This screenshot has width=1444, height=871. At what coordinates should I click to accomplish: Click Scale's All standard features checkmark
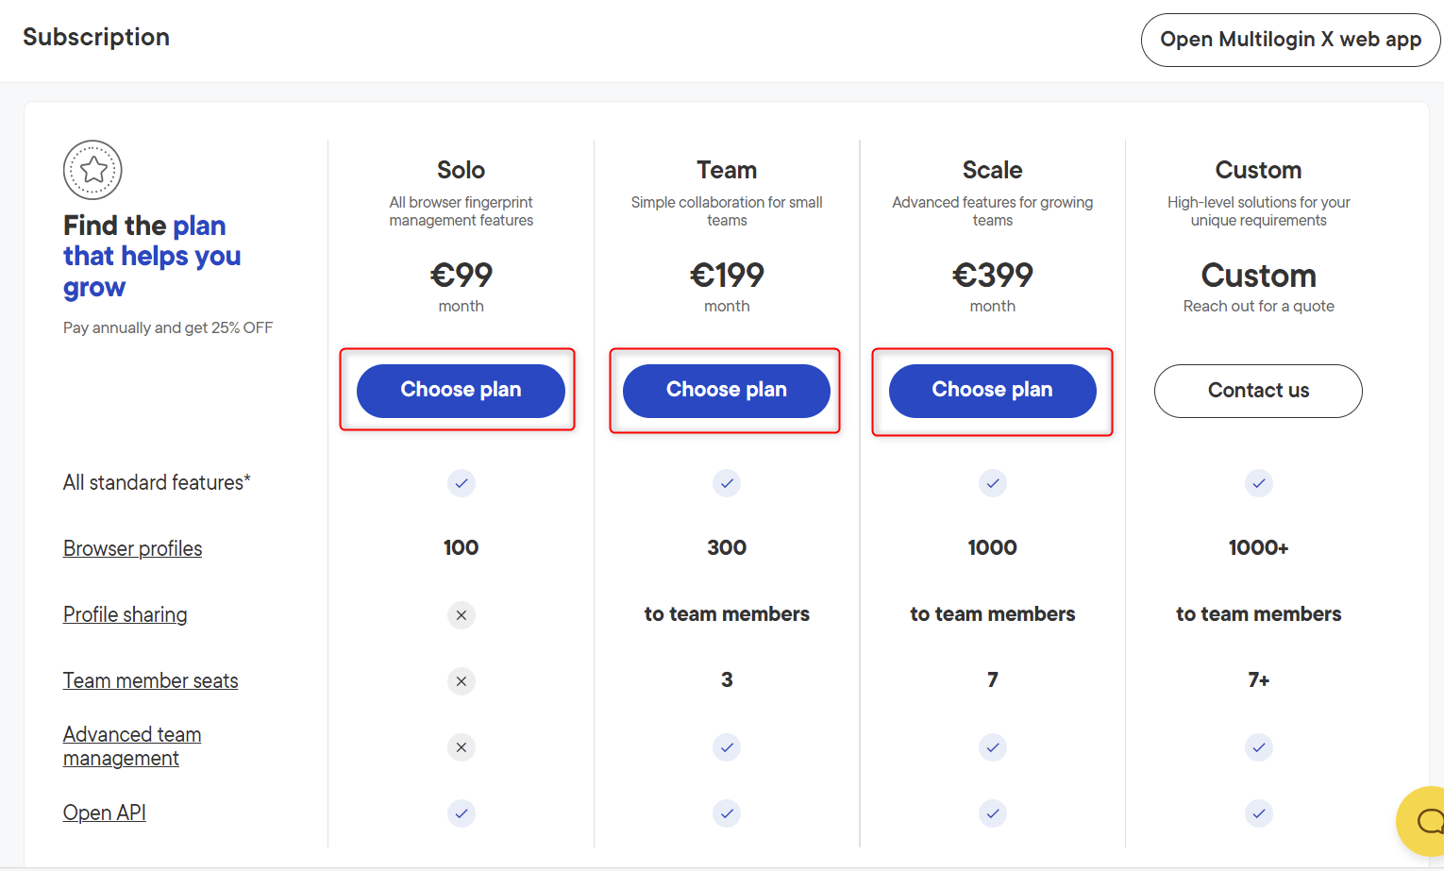coord(993,483)
